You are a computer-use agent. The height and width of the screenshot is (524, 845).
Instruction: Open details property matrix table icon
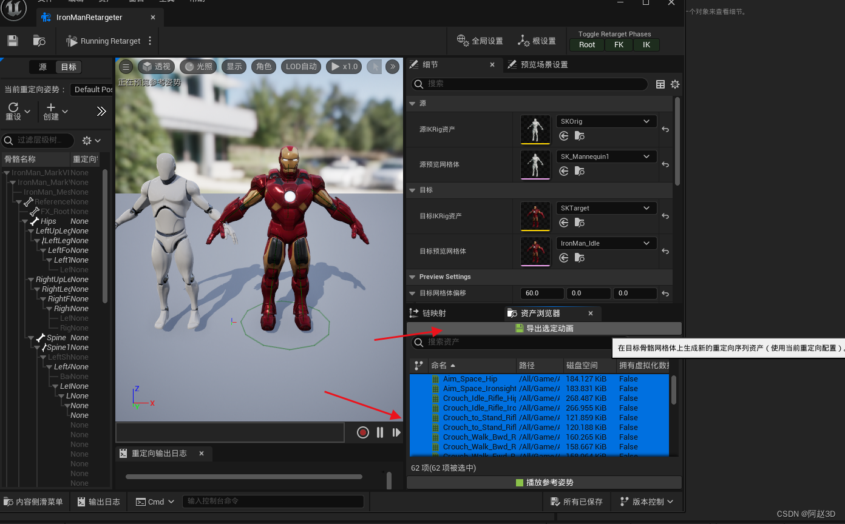[x=660, y=84]
